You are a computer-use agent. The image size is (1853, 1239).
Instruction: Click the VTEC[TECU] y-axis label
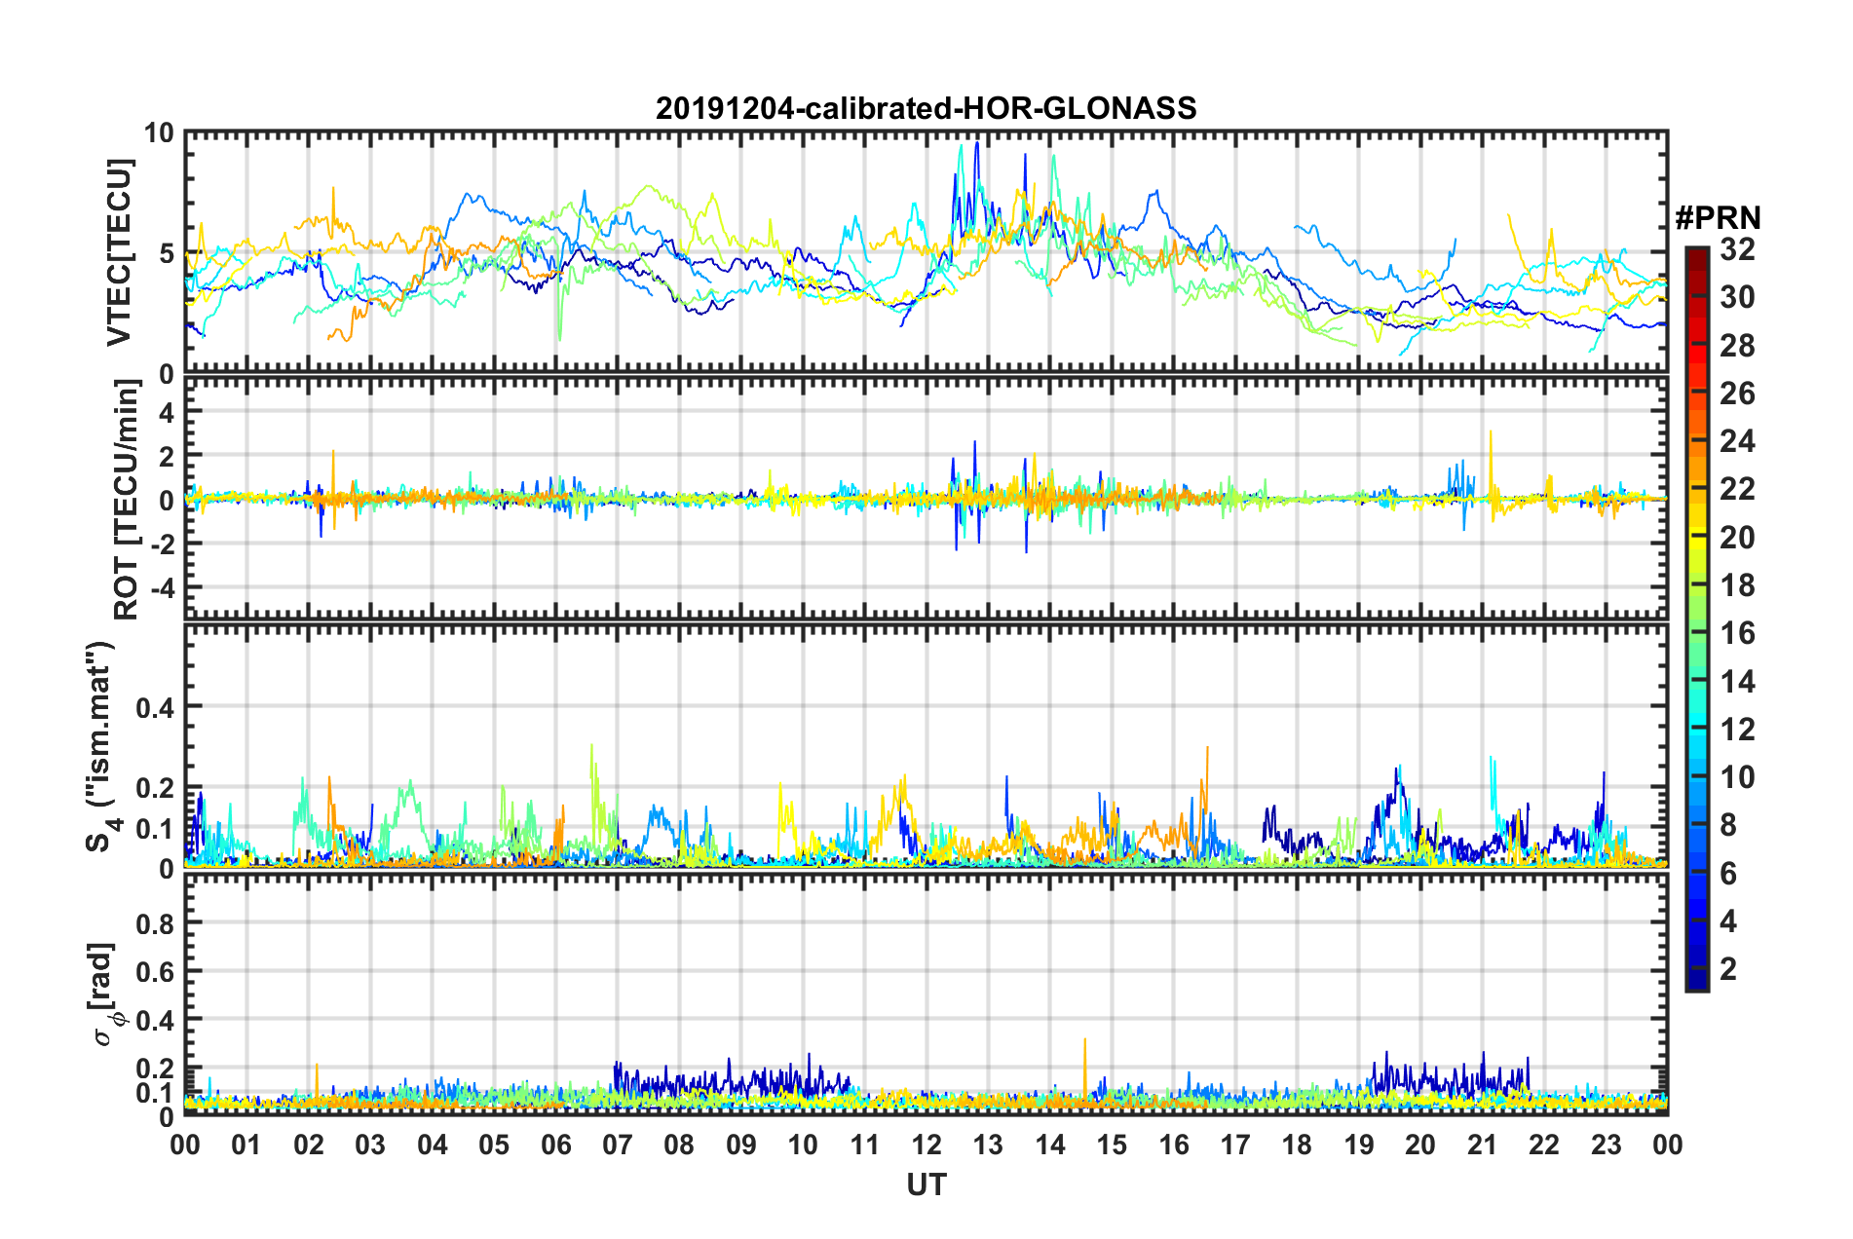click(119, 253)
